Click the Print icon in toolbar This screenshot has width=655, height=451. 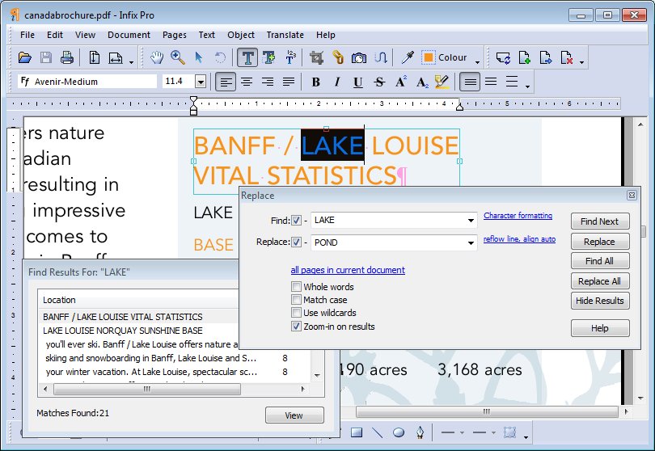67,57
